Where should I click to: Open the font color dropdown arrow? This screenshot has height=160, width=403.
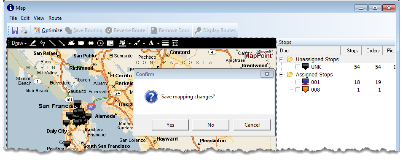click(158, 43)
